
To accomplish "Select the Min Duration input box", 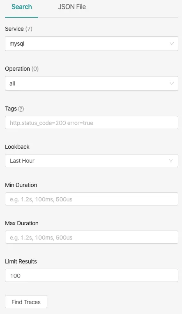I will (92, 199).
